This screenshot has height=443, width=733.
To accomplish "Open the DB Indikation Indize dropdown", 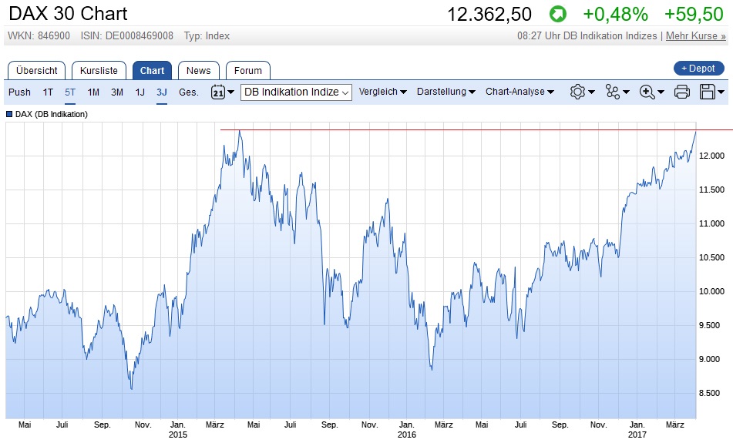I will 296,92.
